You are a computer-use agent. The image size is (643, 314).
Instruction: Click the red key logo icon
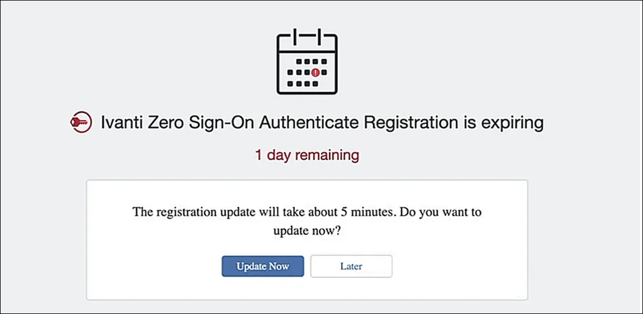coord(81,122)
